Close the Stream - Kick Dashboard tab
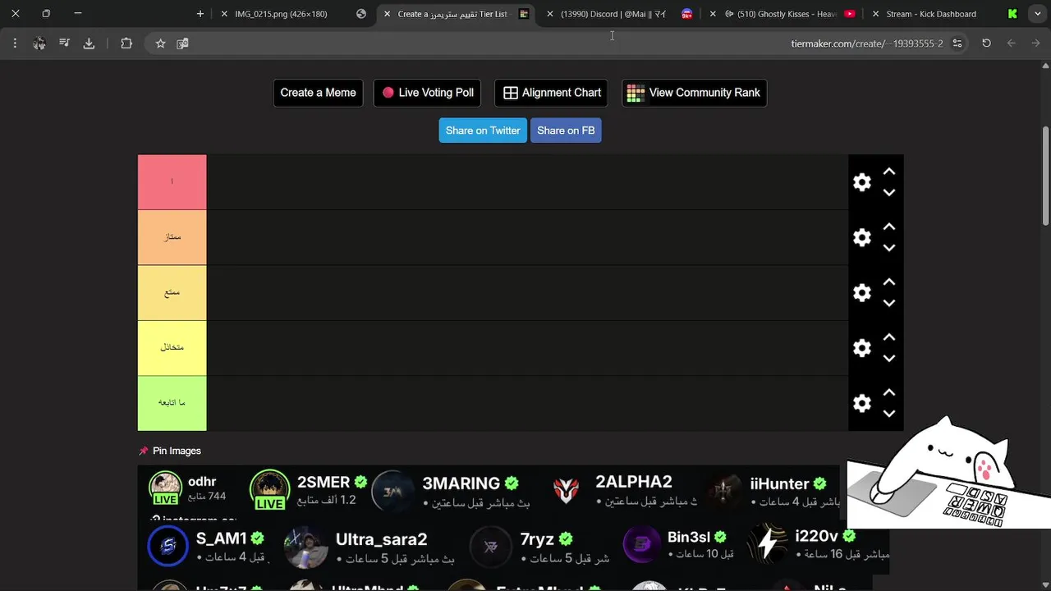This screenshot has height=591, width=1051. tap(875, 14)
